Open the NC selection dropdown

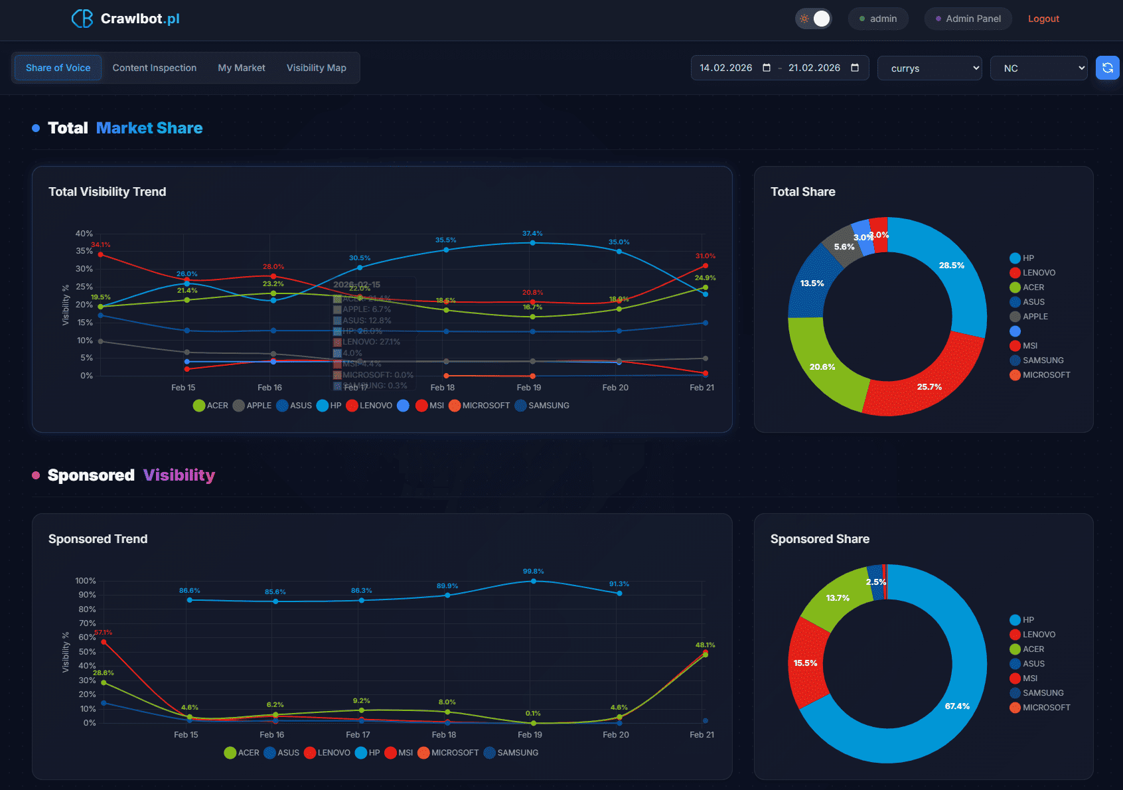tap(1038, 68)
